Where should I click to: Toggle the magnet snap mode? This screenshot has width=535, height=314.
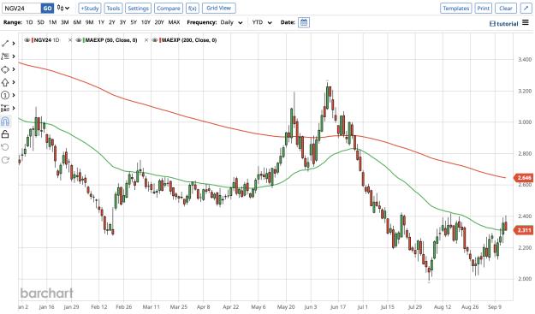(x=5, y=121)
